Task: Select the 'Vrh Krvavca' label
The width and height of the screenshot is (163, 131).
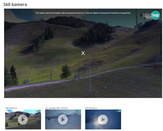Action: click(91, 108)
